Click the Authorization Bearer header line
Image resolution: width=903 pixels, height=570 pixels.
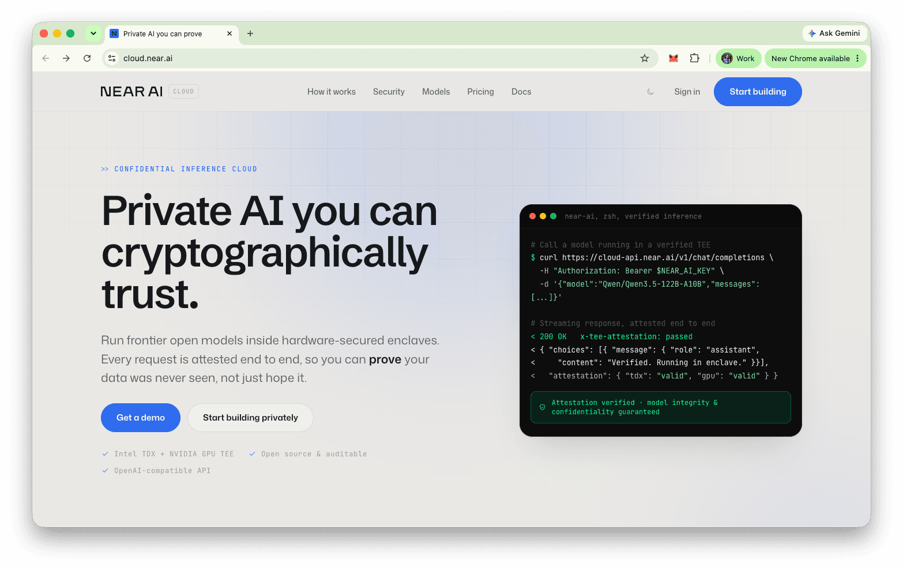click(x=632, y=271)
